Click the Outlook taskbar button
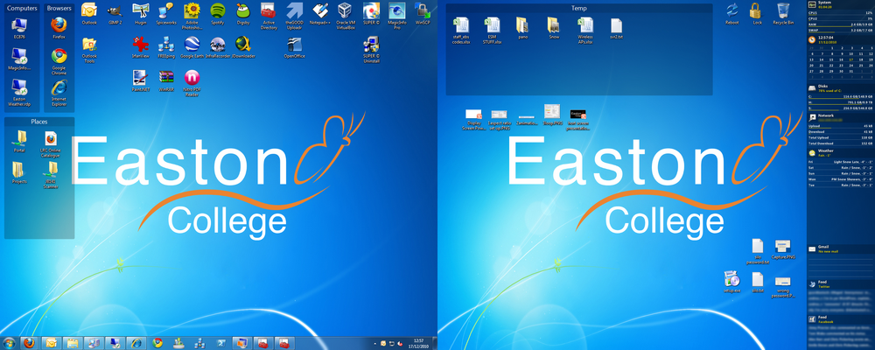Image resolution: width=875 pixels, height=350 pixels. click(x=51, y=343)
